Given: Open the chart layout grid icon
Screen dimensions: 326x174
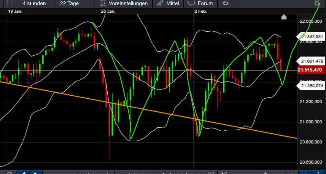Looking at the screenshot, I should (x=10, y=3).
